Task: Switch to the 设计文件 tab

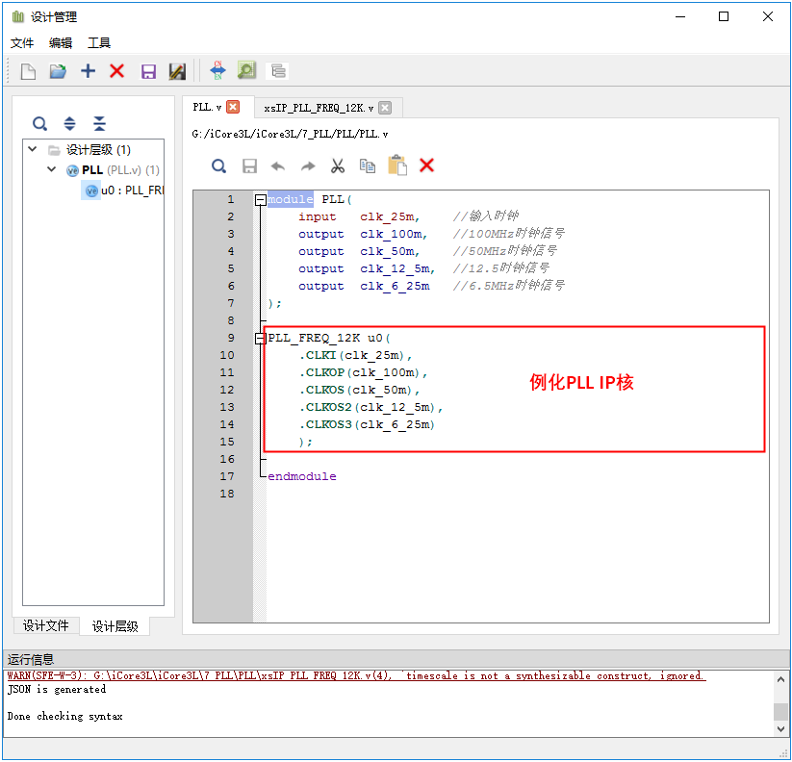Action: 46,625
